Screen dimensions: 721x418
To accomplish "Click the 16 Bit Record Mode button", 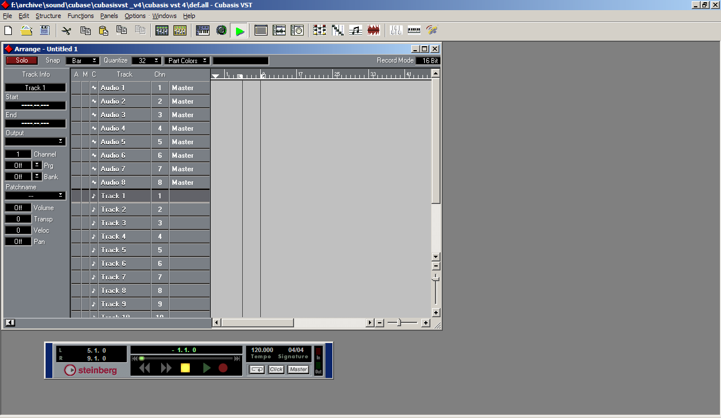I will (x=428, y=61).
